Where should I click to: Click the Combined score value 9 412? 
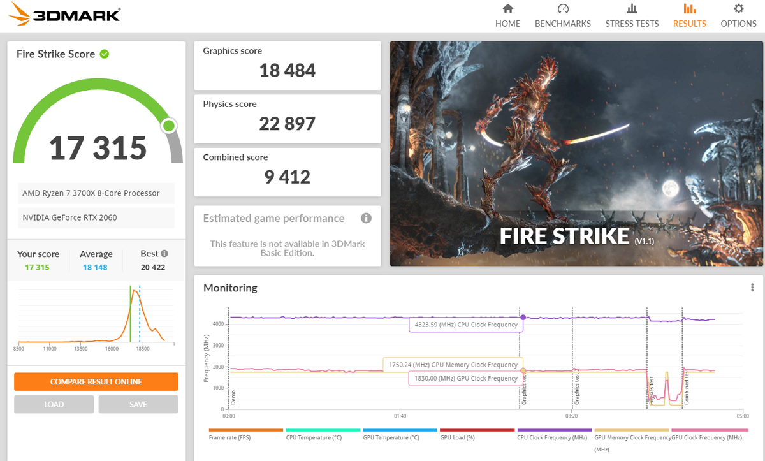[x=288, y=177]
